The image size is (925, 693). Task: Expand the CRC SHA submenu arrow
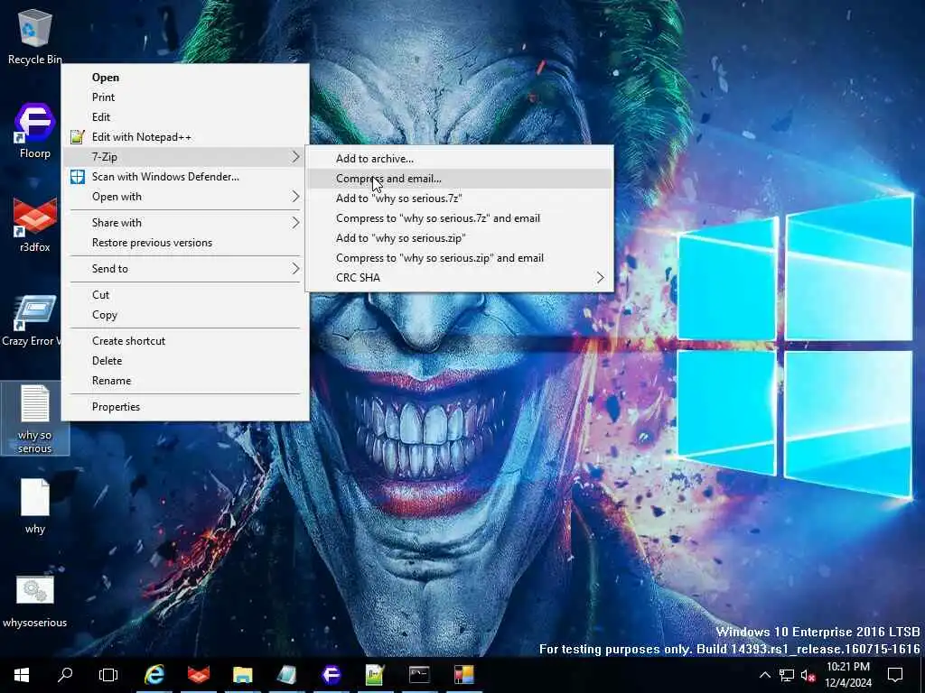click(600, 278)
